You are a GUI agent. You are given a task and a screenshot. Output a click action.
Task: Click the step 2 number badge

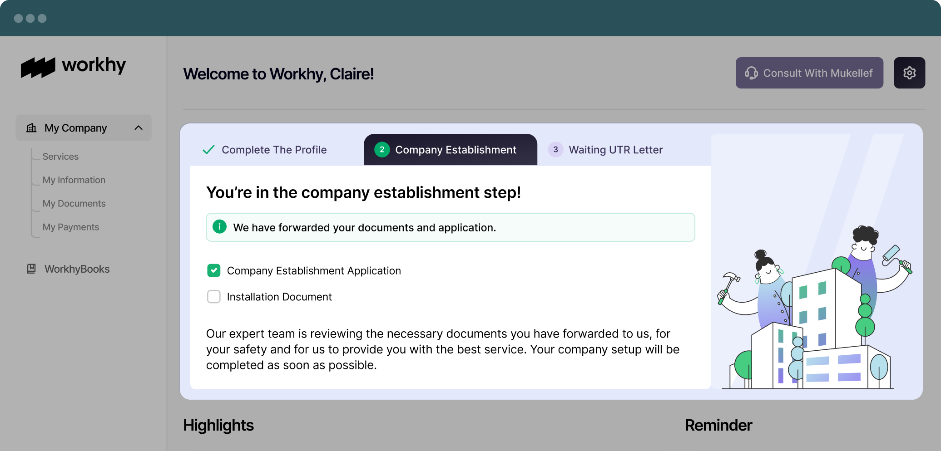pyautogui.click(x=382, y=150)
